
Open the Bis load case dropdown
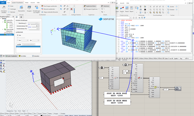[x=36, y=40]
